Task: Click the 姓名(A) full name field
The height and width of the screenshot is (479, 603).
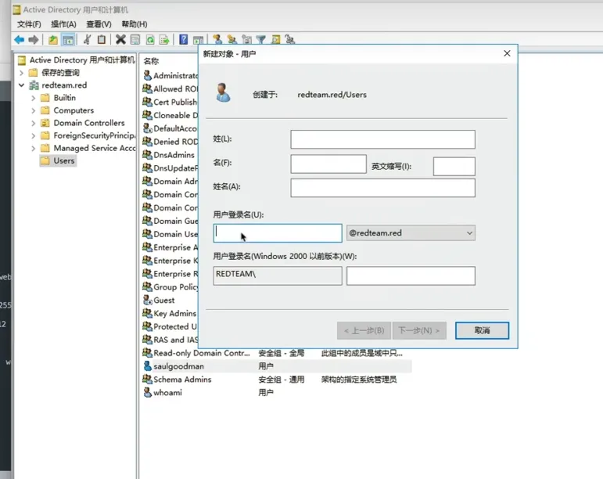Action: tap(382, 188)
